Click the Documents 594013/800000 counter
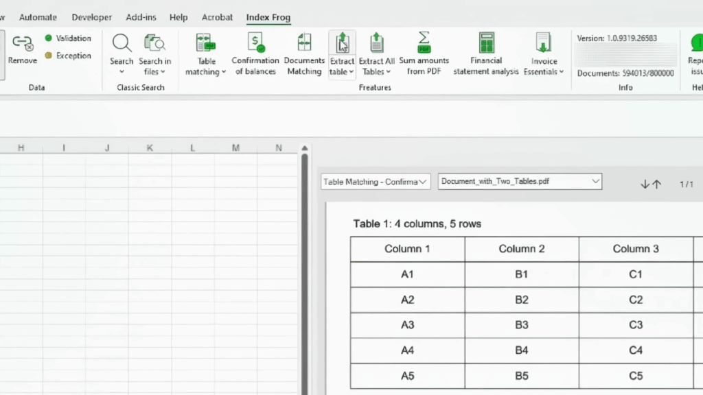This screenshot has height=395, width=703. click(x=625, y=73)
